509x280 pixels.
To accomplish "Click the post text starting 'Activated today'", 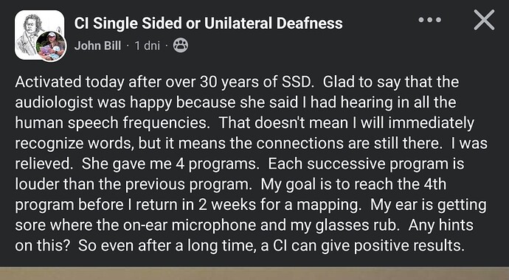I will (x=251, y=164).
